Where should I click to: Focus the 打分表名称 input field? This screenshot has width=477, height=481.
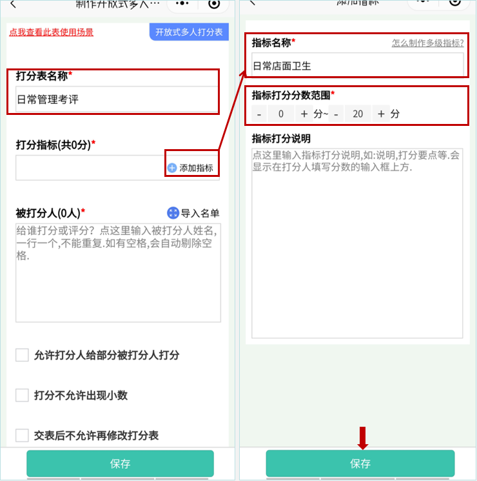[117, 99]
